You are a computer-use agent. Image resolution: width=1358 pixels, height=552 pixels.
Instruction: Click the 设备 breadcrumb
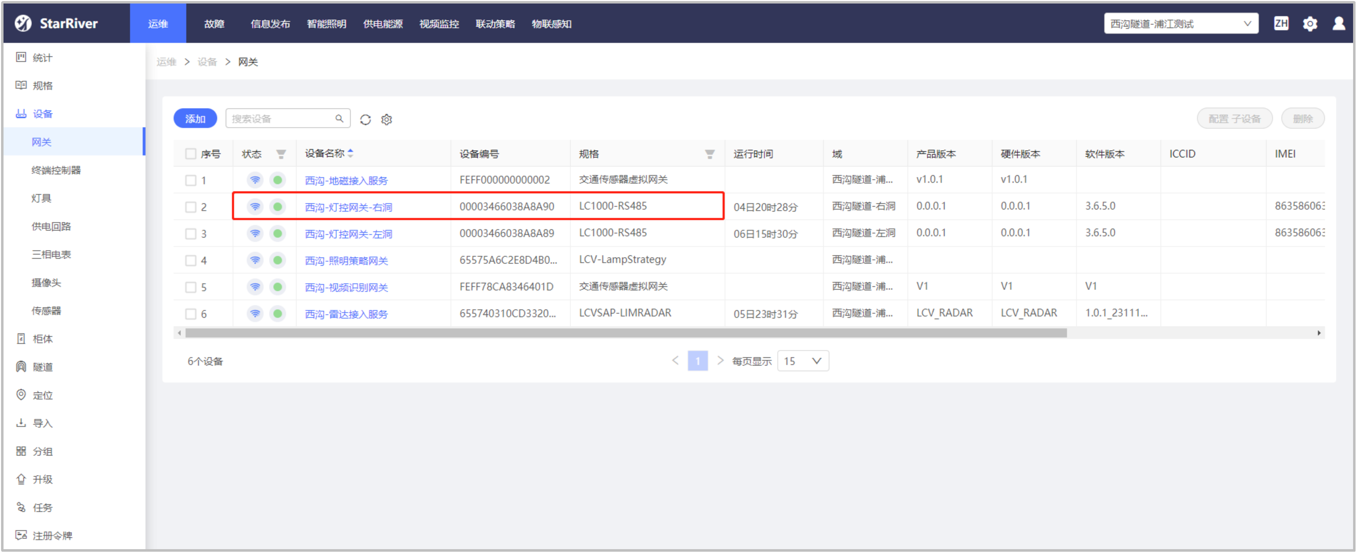coord(207,62)
